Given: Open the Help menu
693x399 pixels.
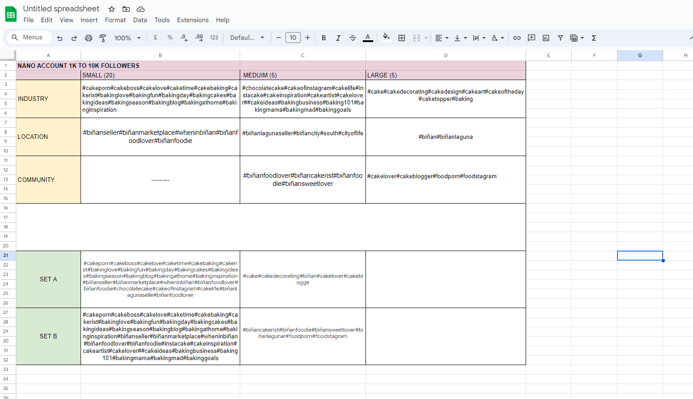Looking at the screenshot, I should pos(223,20).
